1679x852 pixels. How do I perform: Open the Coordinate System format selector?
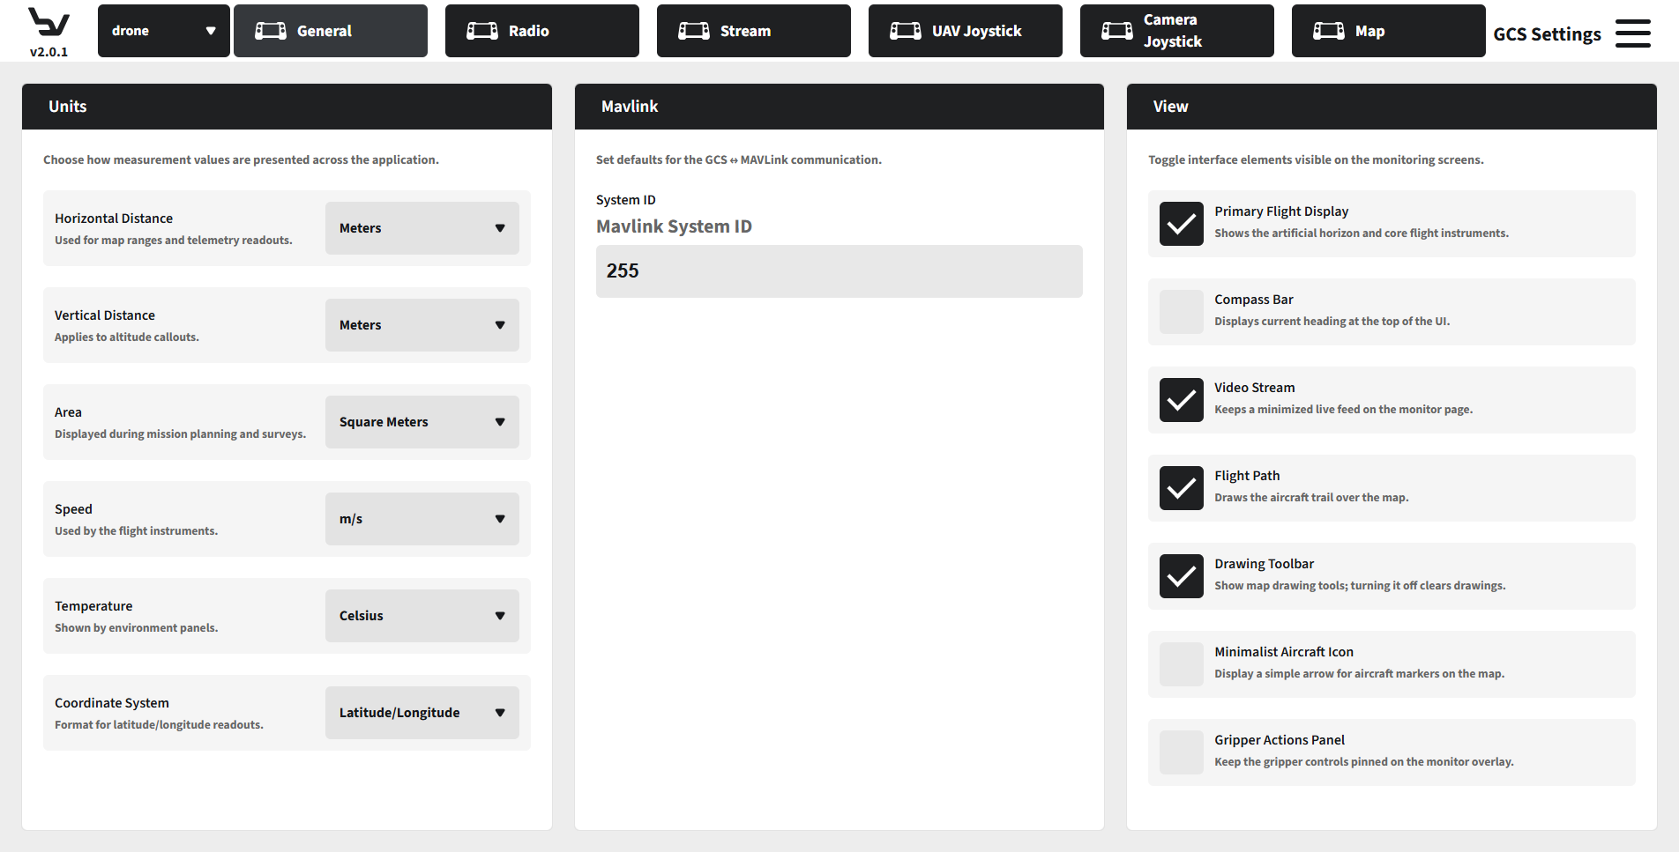pos(422,712)
